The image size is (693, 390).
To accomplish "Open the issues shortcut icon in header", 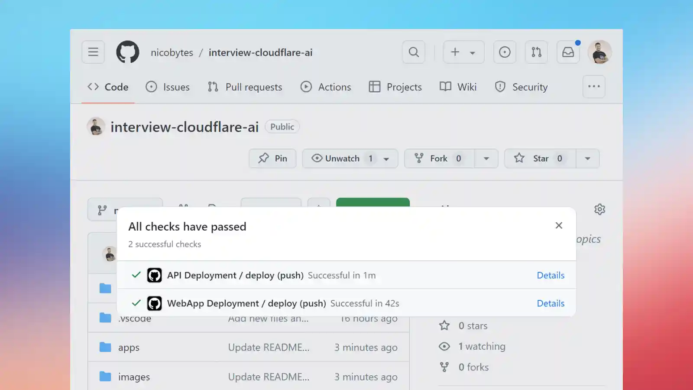I will pos(505,52).
